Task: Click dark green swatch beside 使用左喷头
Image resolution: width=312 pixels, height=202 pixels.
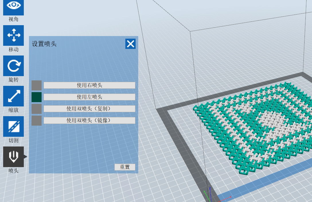Action: coord(37,97)
